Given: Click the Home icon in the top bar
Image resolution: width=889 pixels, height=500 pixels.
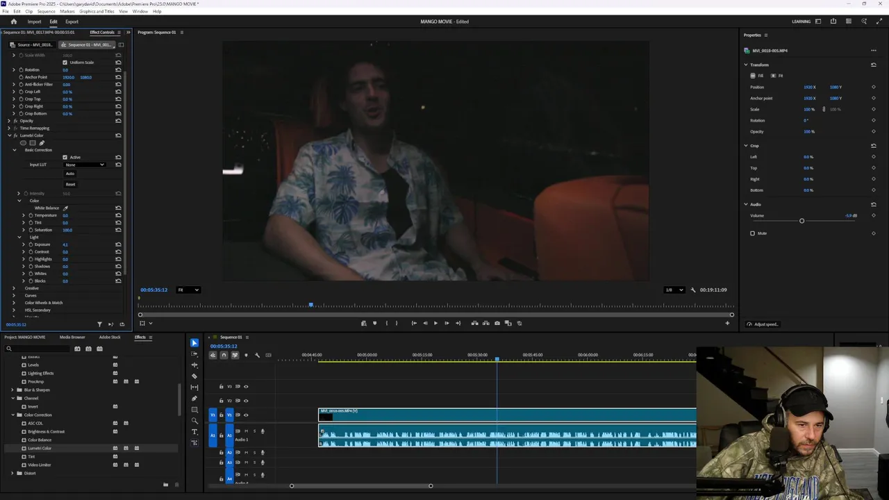Looking at the screenshot, I should click(13, 22).
